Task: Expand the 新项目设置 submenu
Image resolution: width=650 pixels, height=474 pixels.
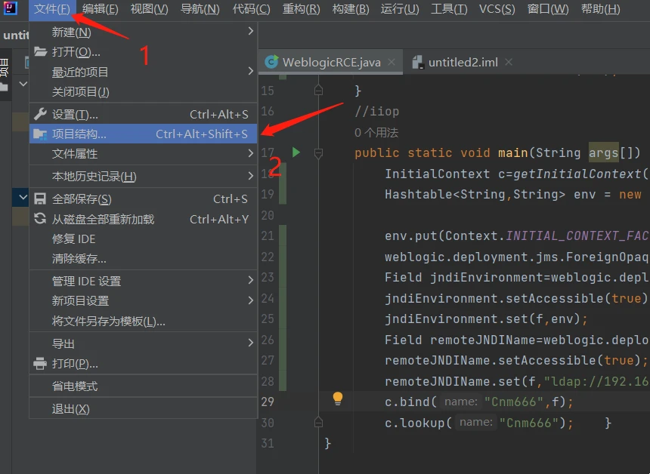Action: [144, 301]
